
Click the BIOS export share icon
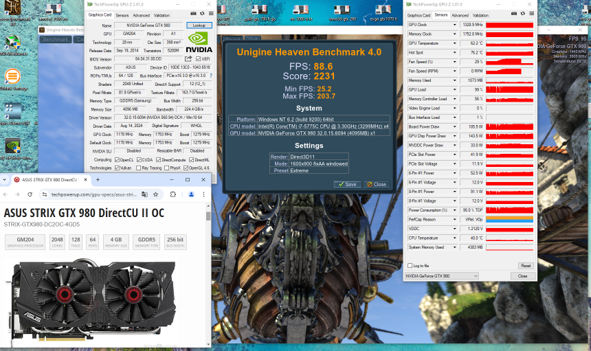[188, 59]
